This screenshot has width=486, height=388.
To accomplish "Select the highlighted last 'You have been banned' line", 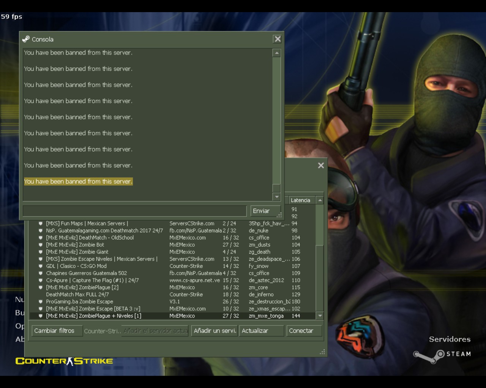I will [x=78, y=181].
